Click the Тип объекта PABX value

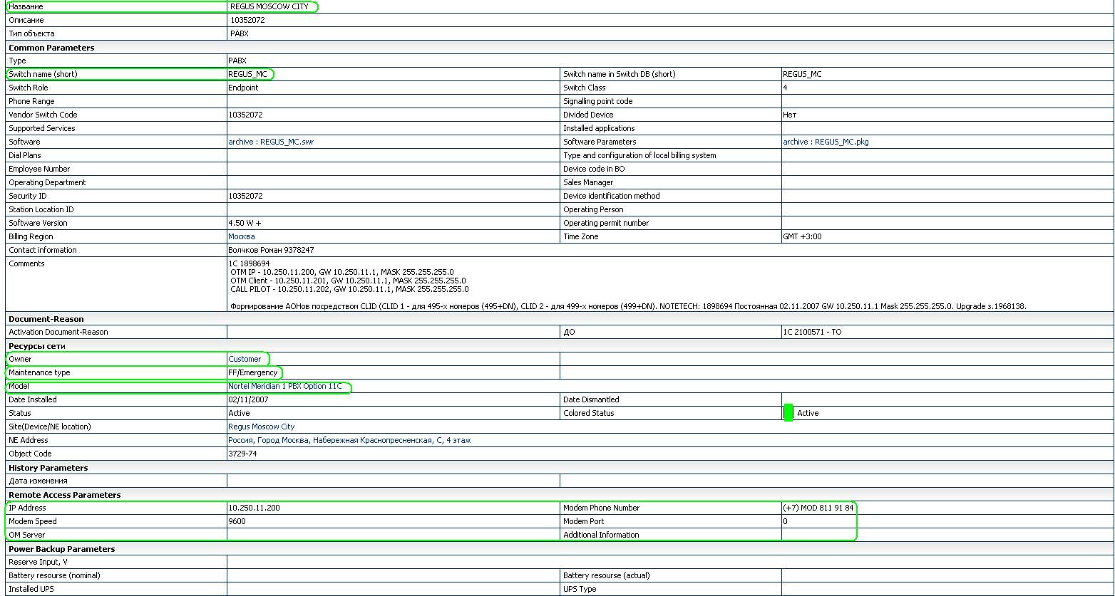[240, 33]
